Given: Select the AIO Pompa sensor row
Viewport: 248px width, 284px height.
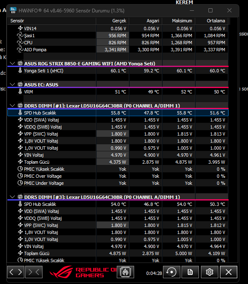Looking at the screenshot, I should pyautogui.click(x=118, y=50).
